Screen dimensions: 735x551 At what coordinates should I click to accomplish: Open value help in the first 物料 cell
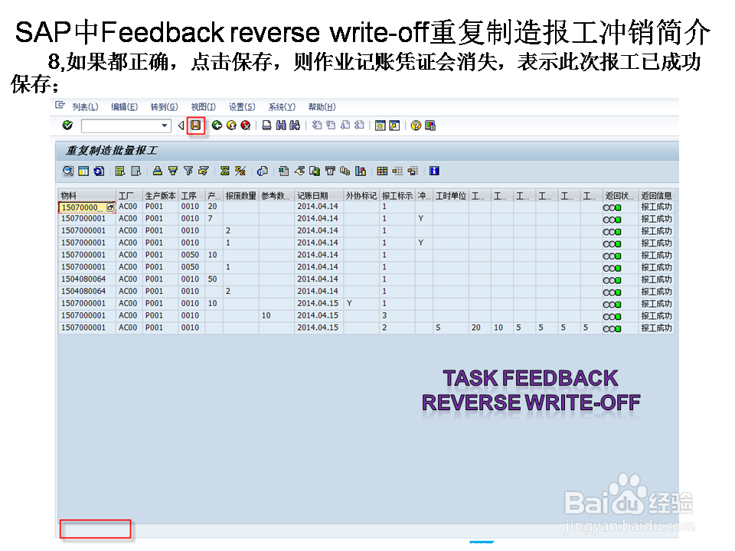110,207
